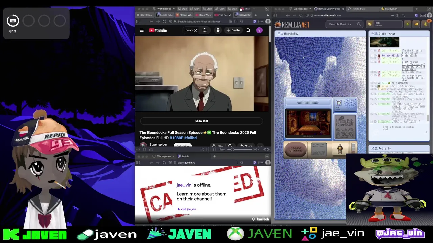Open Workspaces dropdown in Twitch browser window
433x243 pixels.
coord(163,156)
